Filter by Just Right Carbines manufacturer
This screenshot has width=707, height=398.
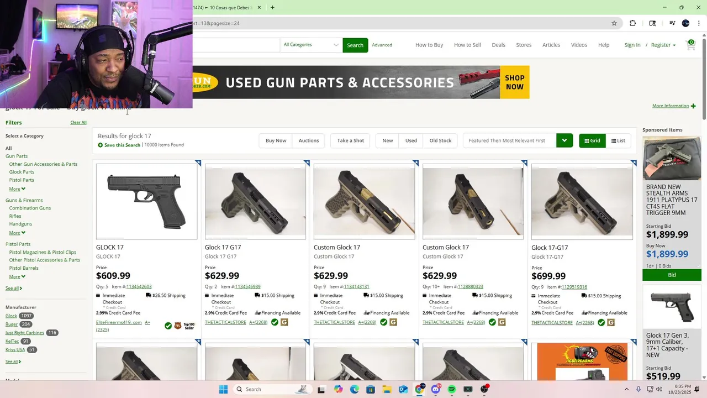point(25,333)
